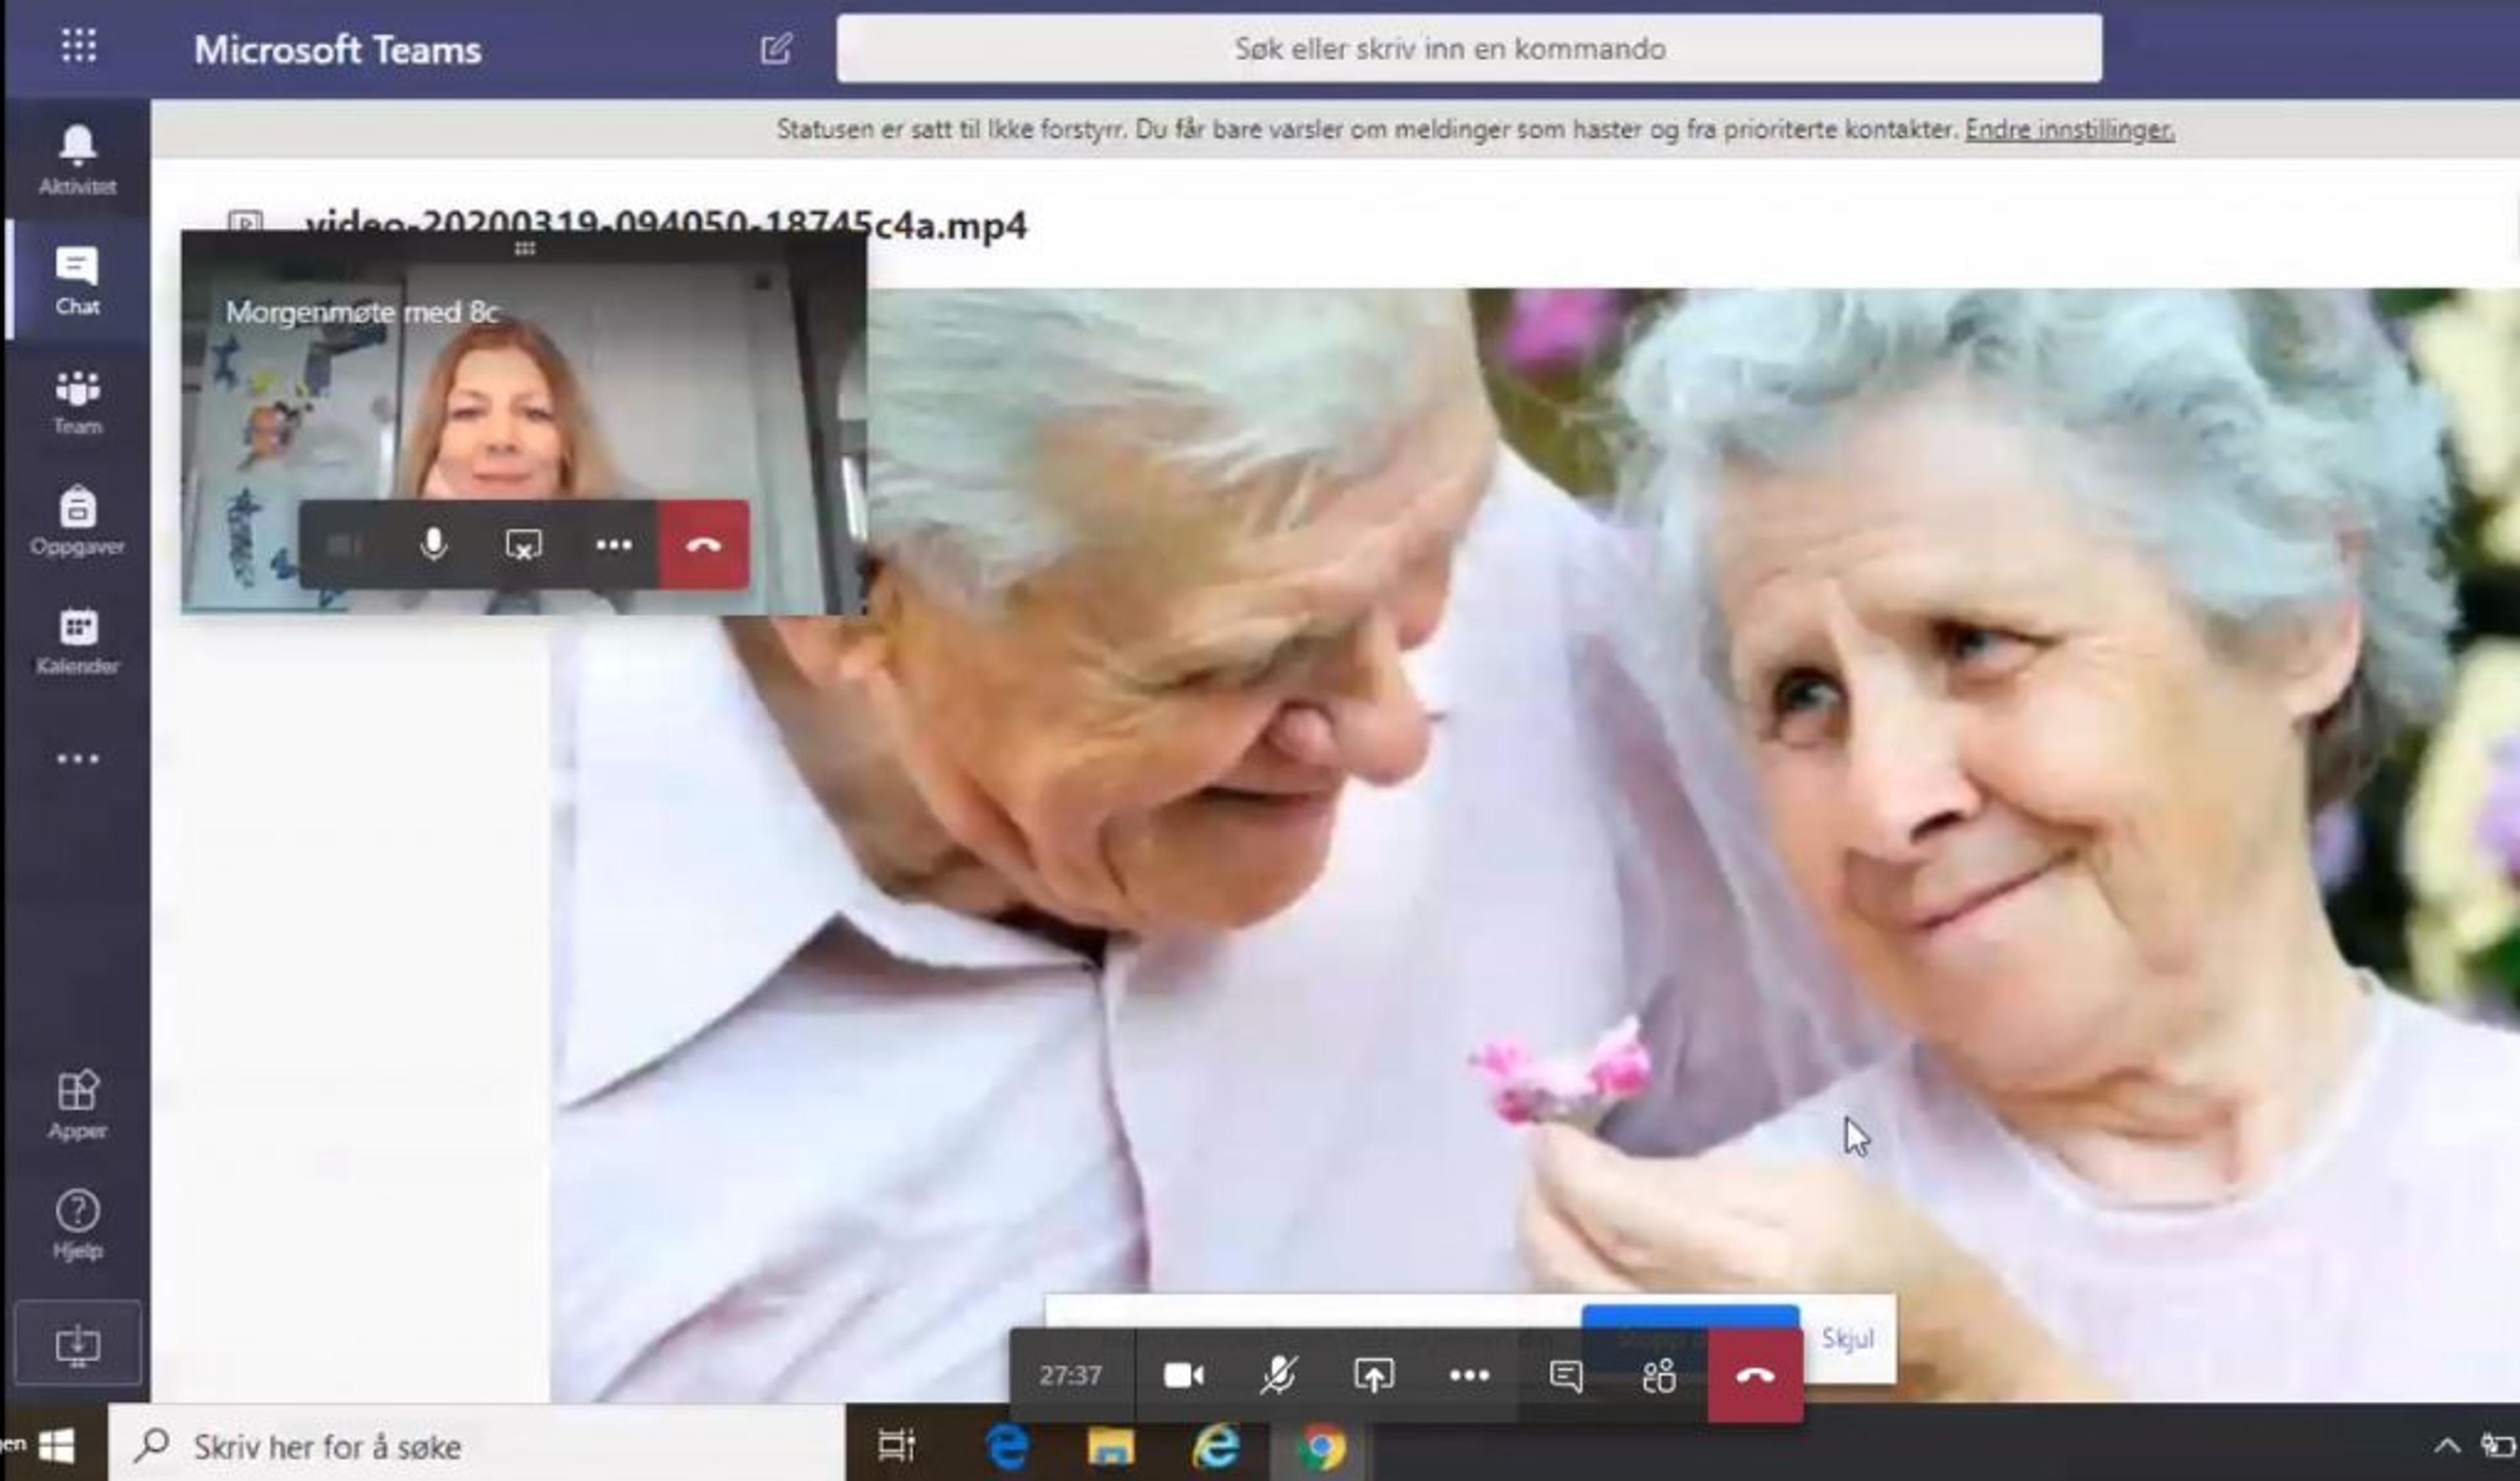Show meeting conversation chat panel

pyautogui.click(x=1565, y=1376)
